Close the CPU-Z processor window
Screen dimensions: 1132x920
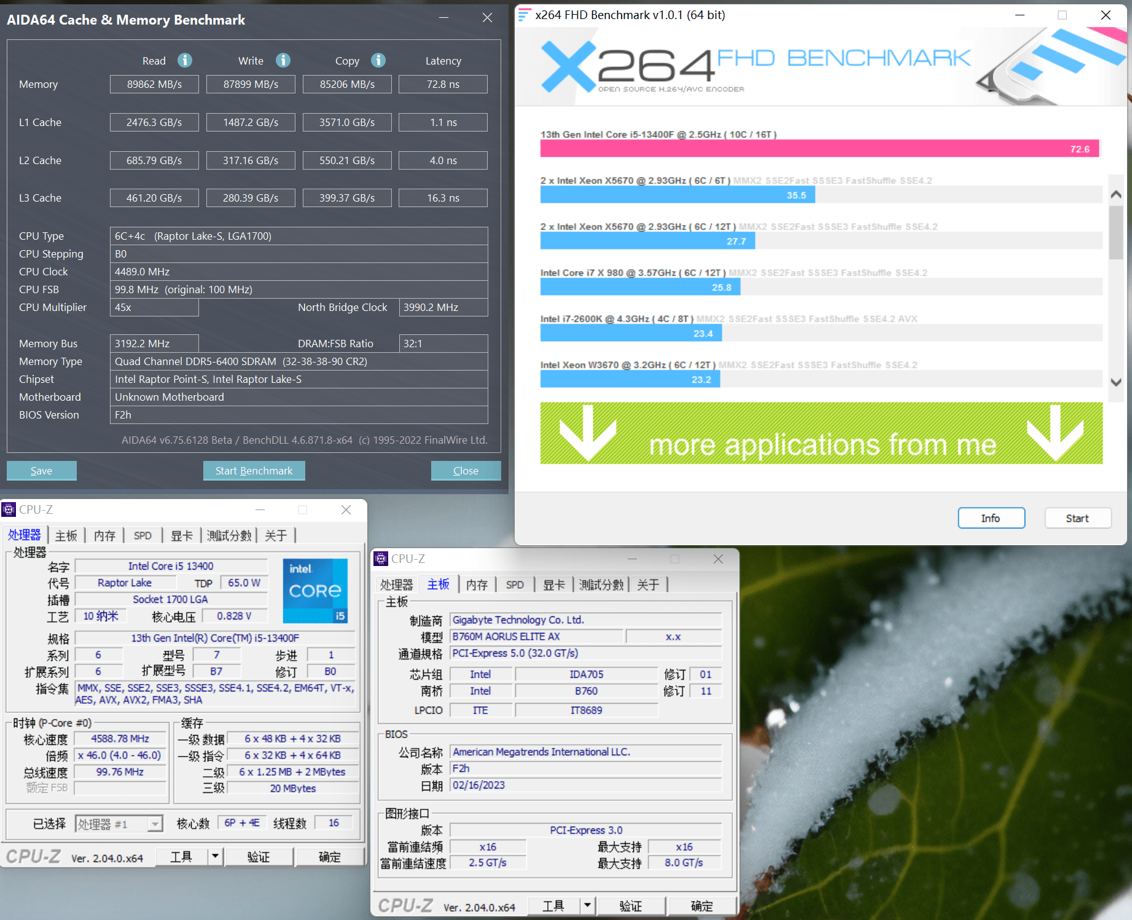tap(346, 509)
